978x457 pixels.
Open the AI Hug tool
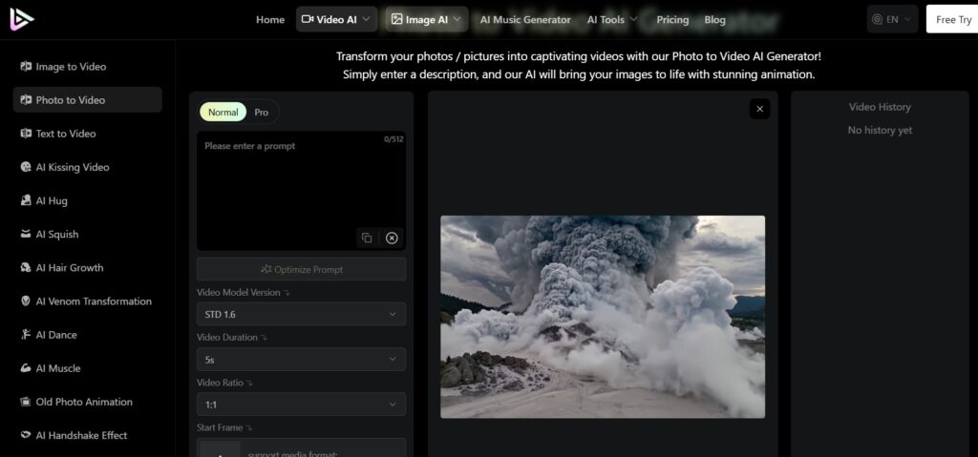coord(87,200)
